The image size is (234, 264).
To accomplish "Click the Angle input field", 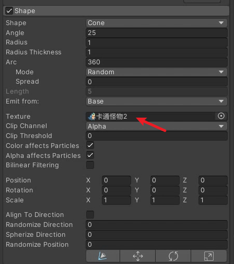I will [157, 33].
